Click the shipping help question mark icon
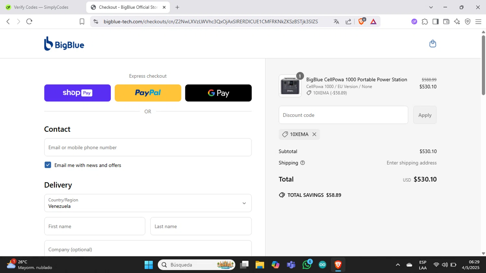 click(x=303, y=163)
